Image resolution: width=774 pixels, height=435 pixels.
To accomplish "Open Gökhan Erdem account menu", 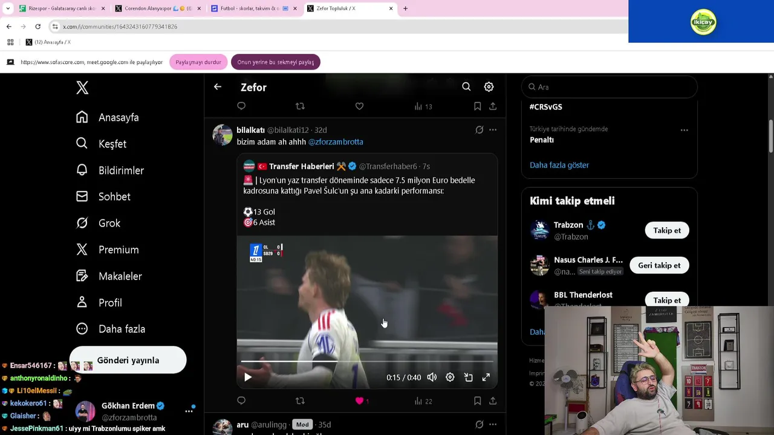I will pos(189,411).
